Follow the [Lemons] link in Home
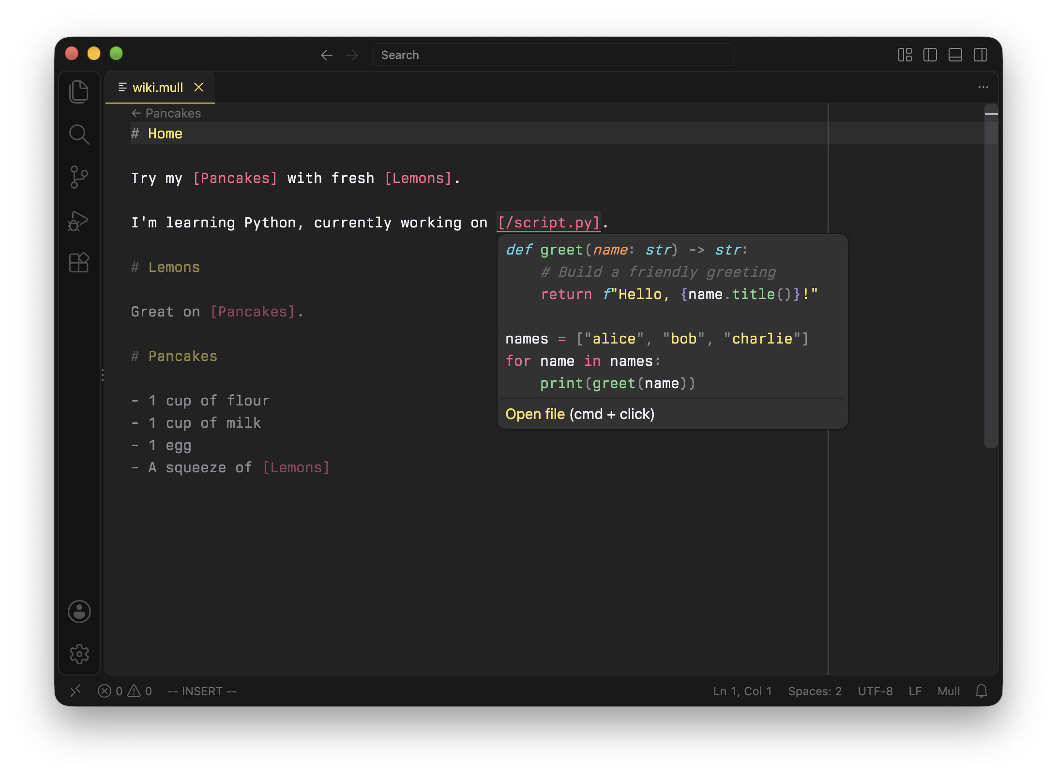1057x778 pixels. 419,178
